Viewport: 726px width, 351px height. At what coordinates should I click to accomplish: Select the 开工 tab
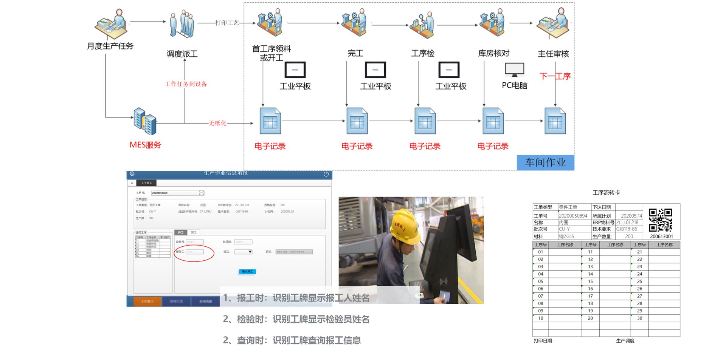(x=181, y=232)
